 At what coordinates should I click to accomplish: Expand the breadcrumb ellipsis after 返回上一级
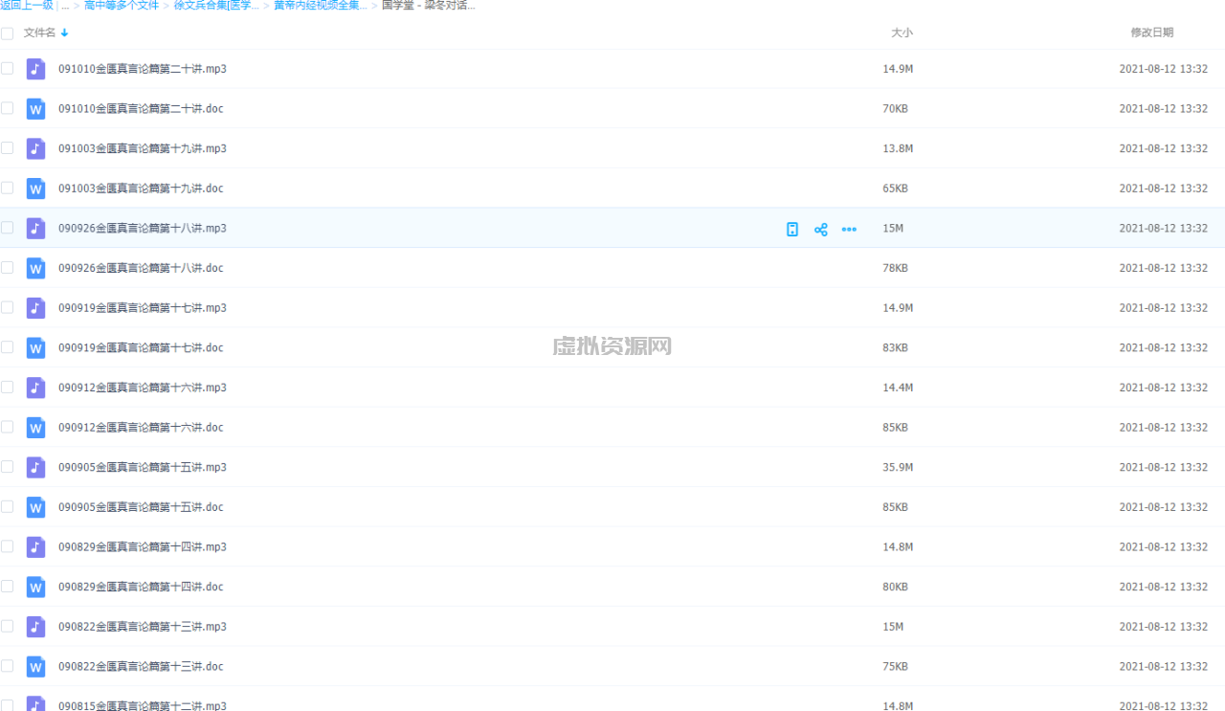point(65,6)
